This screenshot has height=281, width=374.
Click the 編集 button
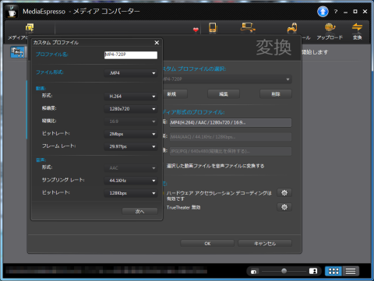point(224,94)
